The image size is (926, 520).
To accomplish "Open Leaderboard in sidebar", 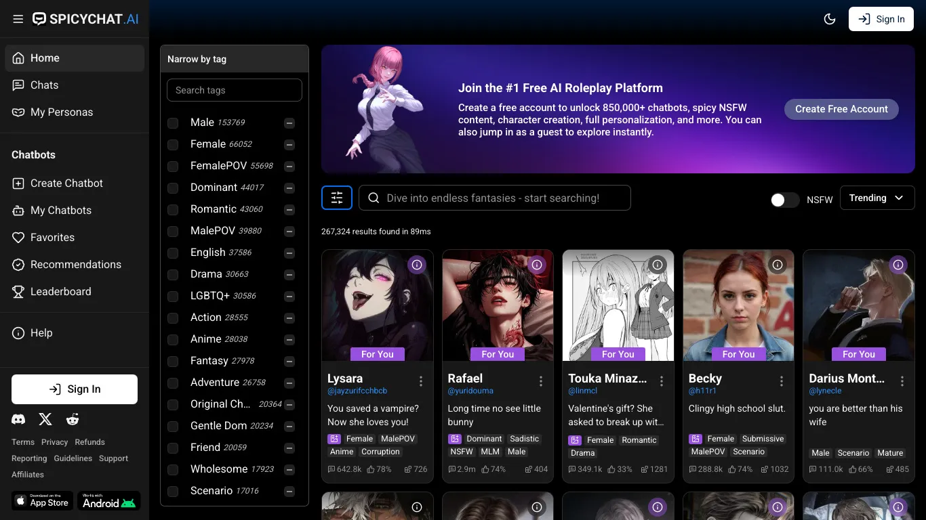I will click(75, 292).
